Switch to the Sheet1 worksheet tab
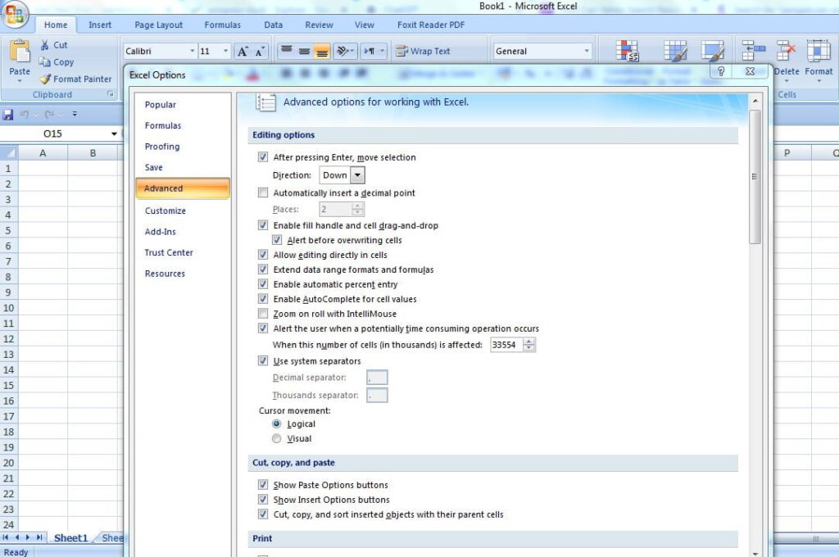Image resolution: width=839 pixels, height=557 pixels. (70, 537)
